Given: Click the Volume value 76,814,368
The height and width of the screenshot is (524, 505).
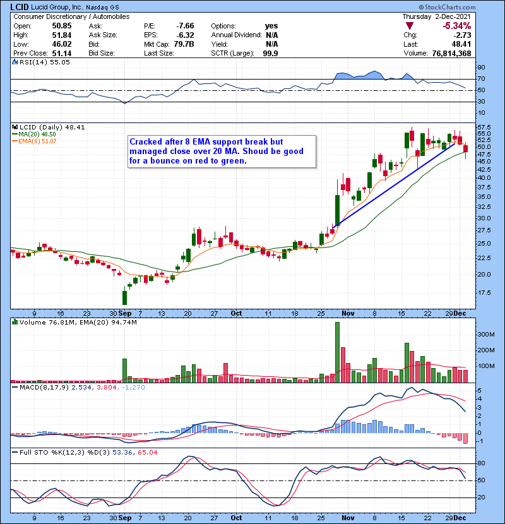Looking at the screenshot, I should 451,54.
